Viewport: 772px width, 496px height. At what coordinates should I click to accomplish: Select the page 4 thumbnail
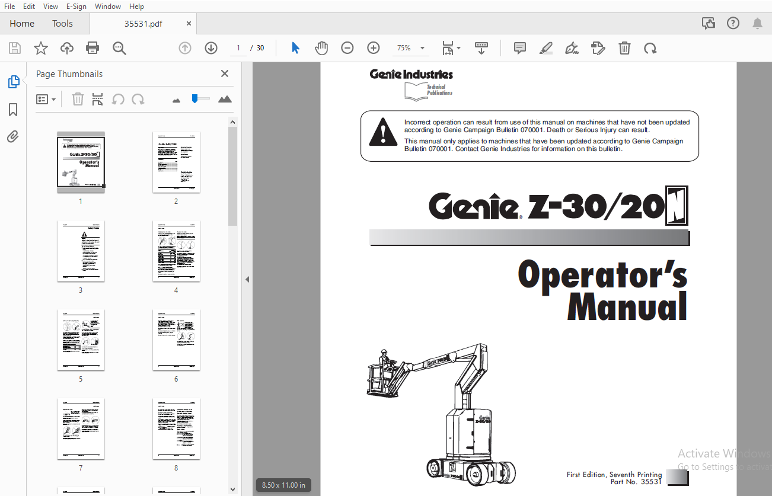pyautogui.click(x=176, y=251)
